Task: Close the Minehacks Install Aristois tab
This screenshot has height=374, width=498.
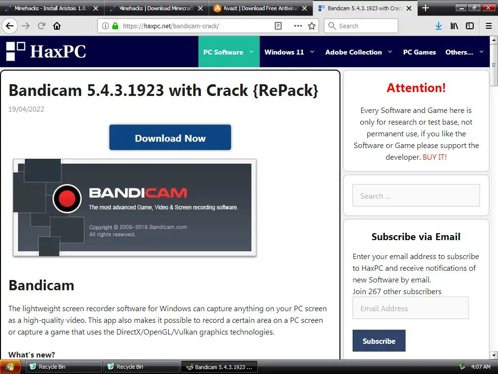Action: (x=96, y=8)
